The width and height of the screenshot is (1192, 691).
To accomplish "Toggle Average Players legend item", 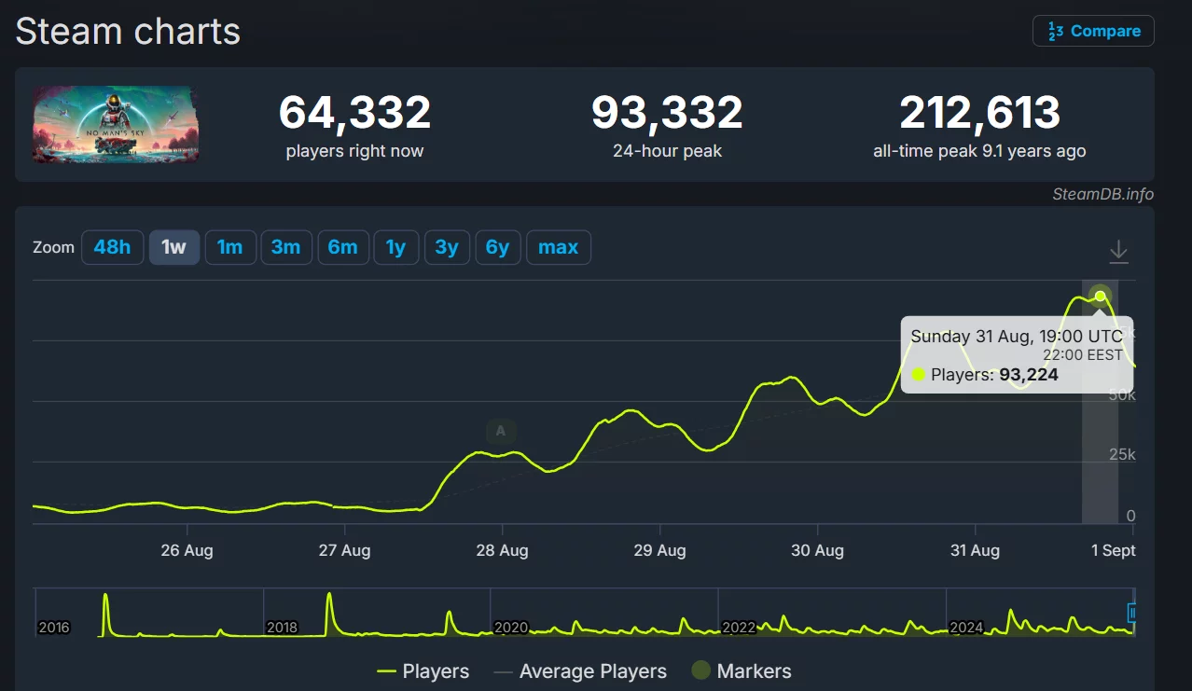I will point(580,671).
